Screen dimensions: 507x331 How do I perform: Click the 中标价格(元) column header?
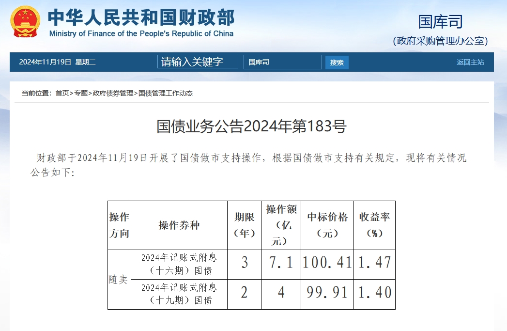(x=327, y=225)
